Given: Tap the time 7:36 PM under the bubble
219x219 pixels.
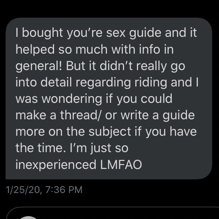Looking at the screenshot, I should pyautogui.click(x=64, y=190).
